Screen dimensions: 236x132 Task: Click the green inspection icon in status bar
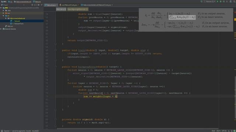(x=235, y=131)
